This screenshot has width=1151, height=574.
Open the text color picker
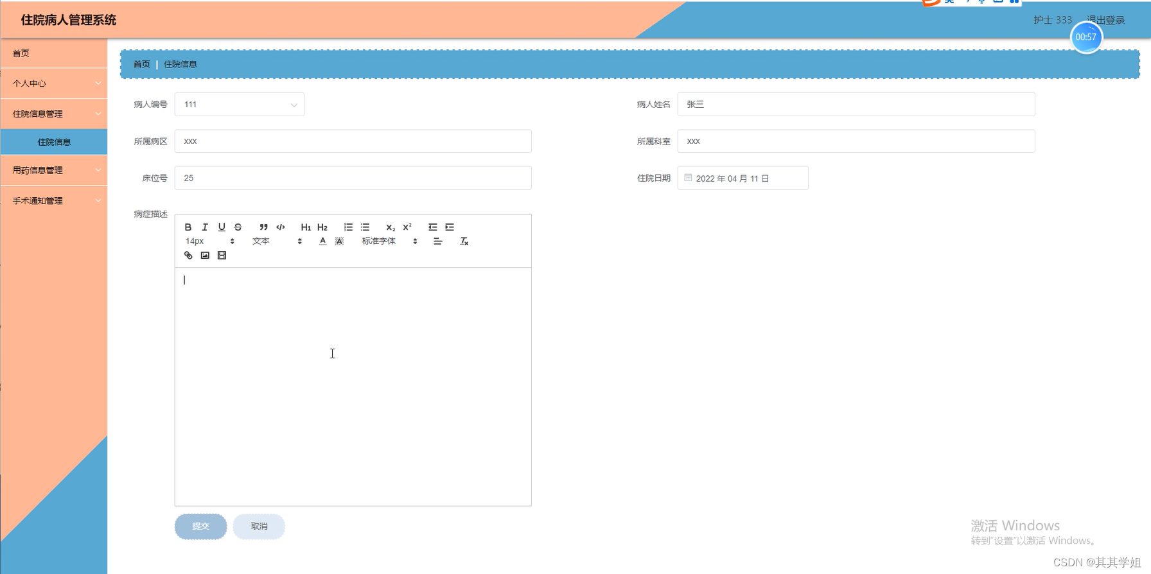click(x=322, y=241)
